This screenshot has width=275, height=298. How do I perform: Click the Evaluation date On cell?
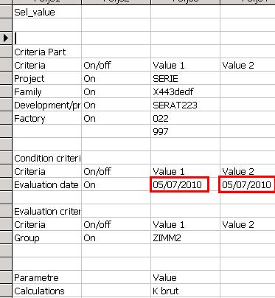(116, 184)
